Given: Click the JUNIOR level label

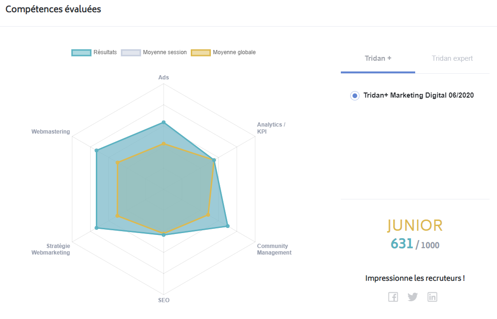Looking at the screenshot, I should (415, 226).
